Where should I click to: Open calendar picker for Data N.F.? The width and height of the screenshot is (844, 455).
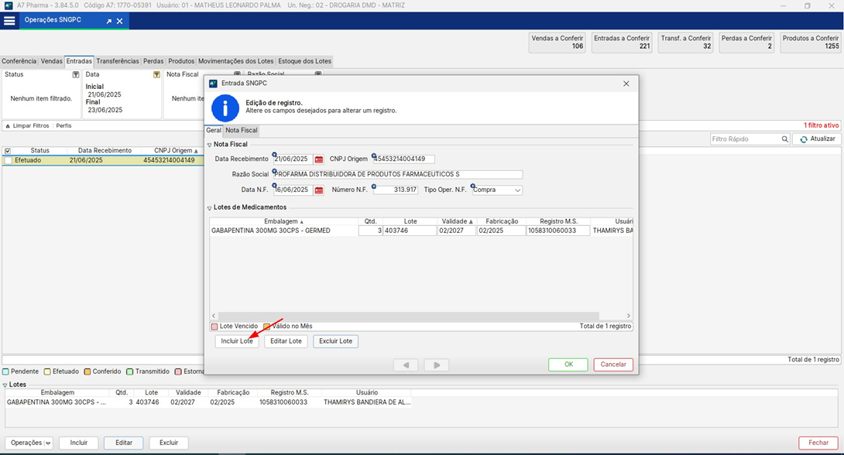[x=319, y=190]
